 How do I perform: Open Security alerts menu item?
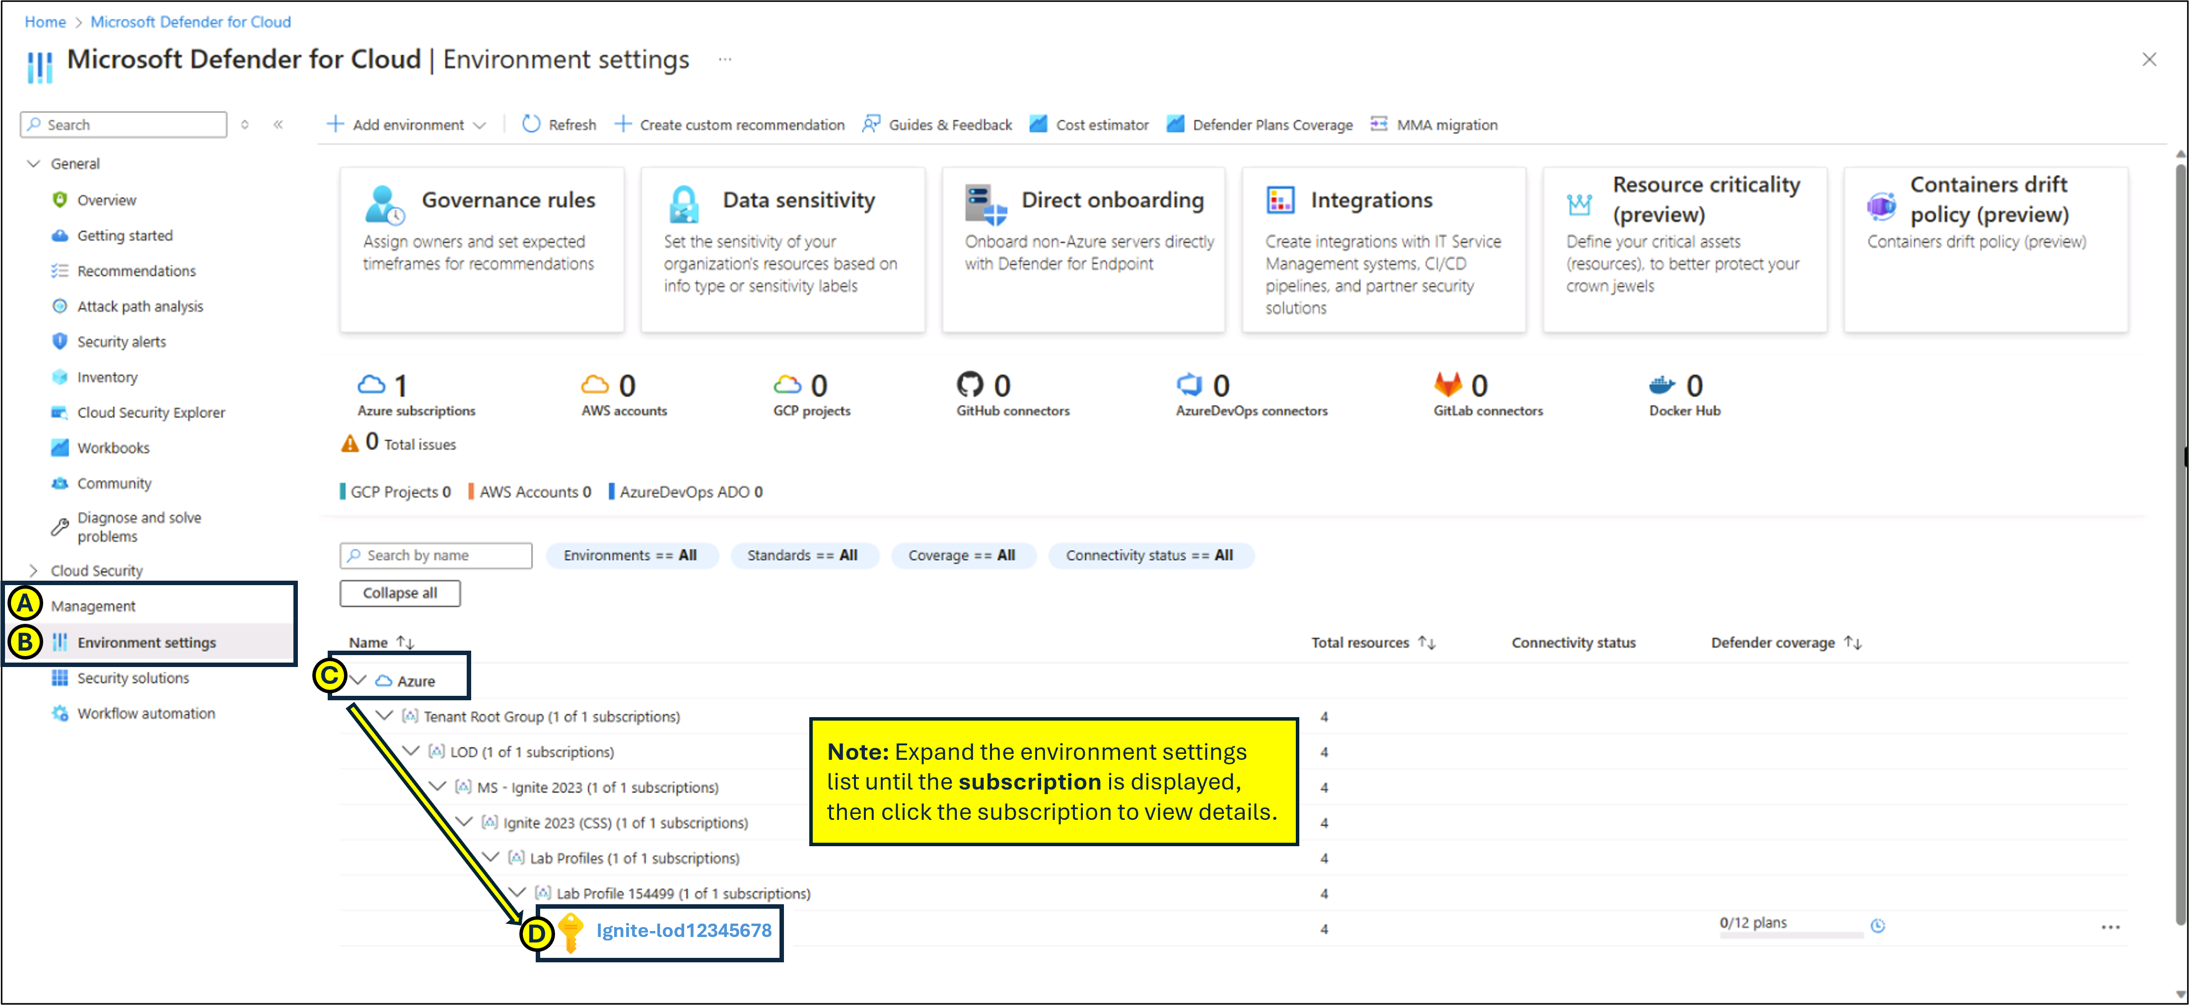pyautogui.click(x=121, y=341)
